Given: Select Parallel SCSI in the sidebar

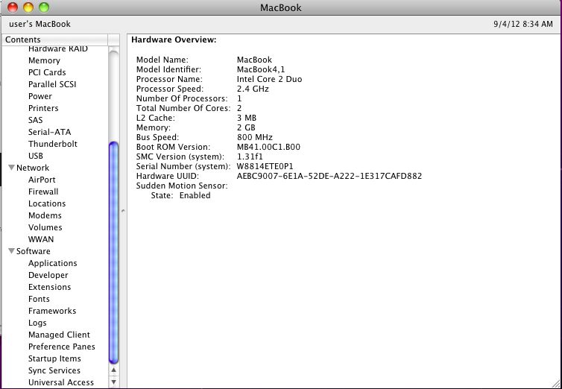Looking at the screenshot, I should click(x=52, y=84).
